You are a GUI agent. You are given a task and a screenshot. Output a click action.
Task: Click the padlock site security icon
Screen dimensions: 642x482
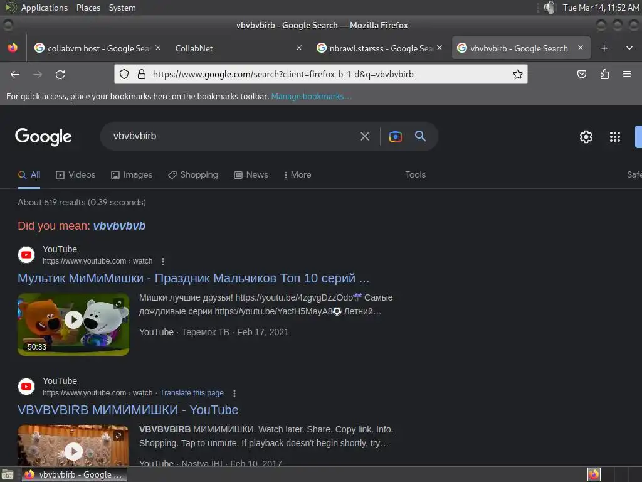[x=142, y=74]
